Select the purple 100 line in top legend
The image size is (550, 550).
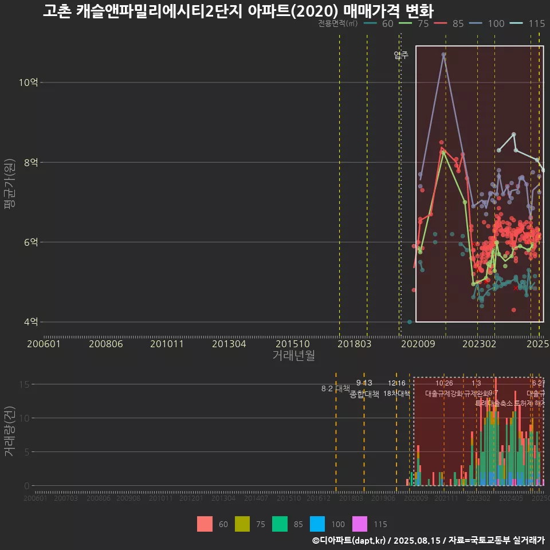[x=476, y=23]
